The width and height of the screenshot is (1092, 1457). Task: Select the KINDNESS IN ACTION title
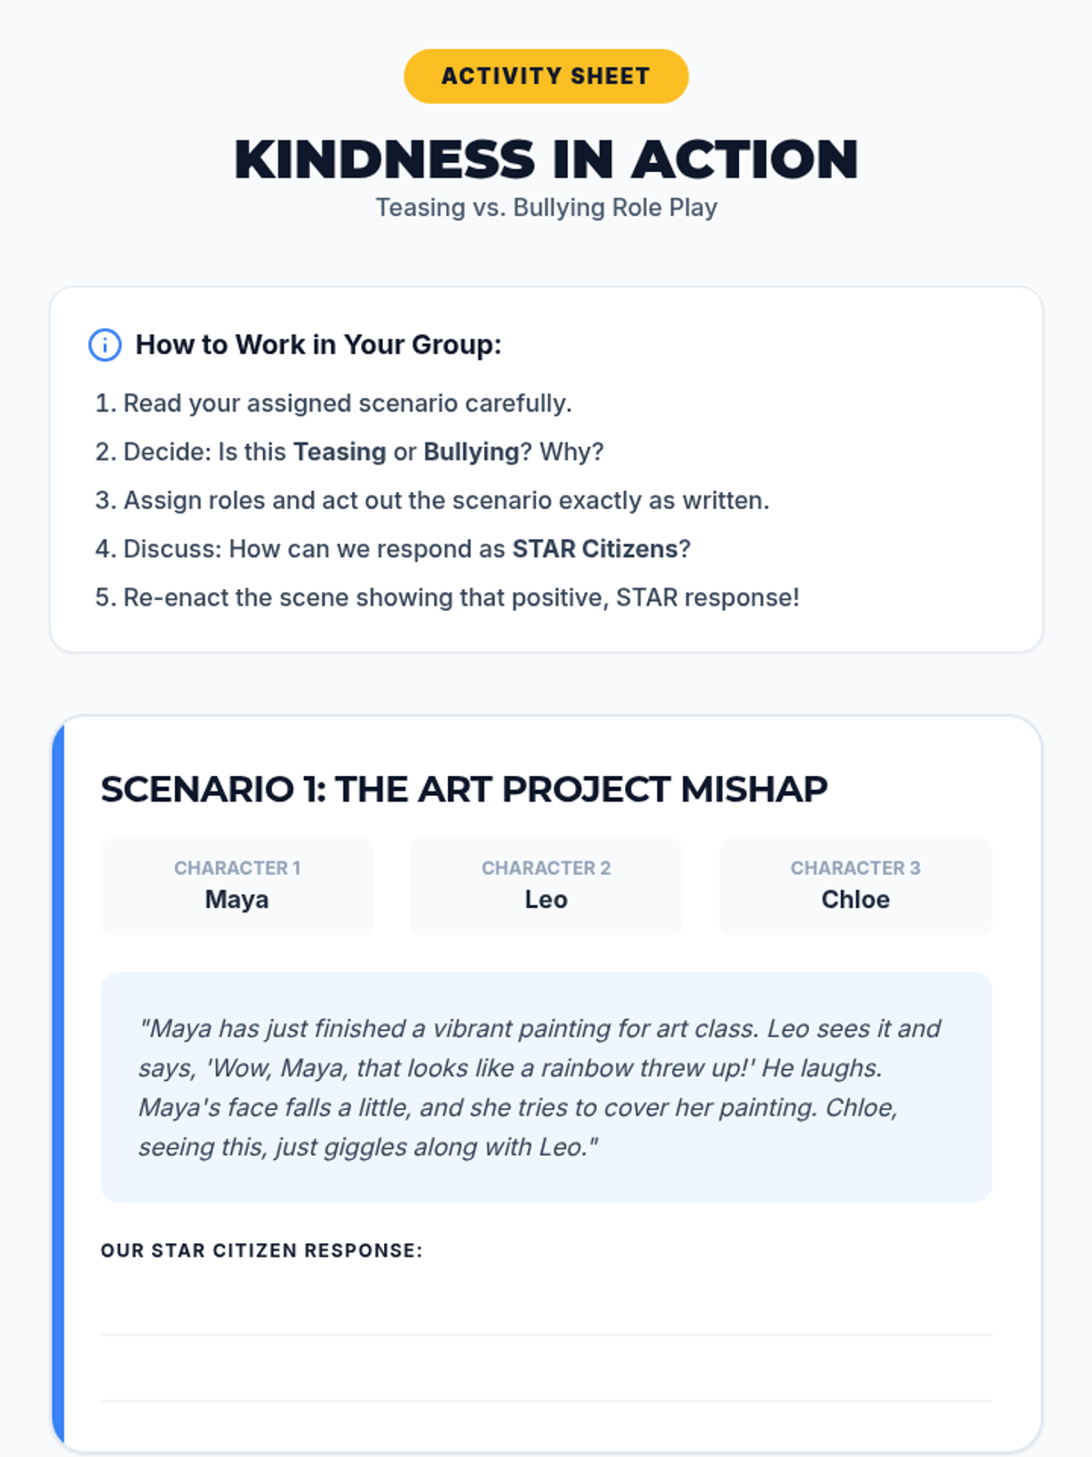(546, 159)
